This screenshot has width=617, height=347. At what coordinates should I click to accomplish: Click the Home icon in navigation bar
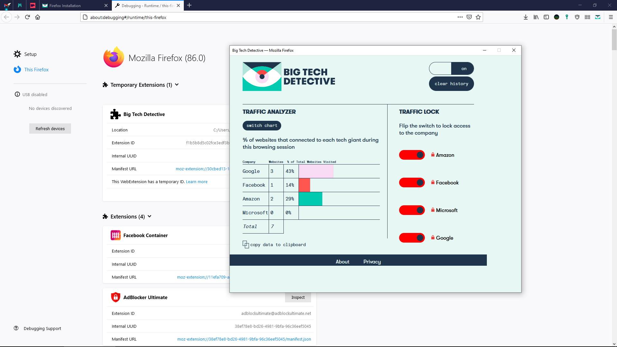coord(38,17)
